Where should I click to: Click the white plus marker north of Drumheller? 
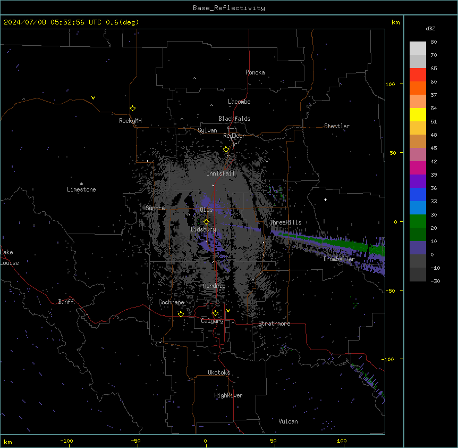(325, 200)
